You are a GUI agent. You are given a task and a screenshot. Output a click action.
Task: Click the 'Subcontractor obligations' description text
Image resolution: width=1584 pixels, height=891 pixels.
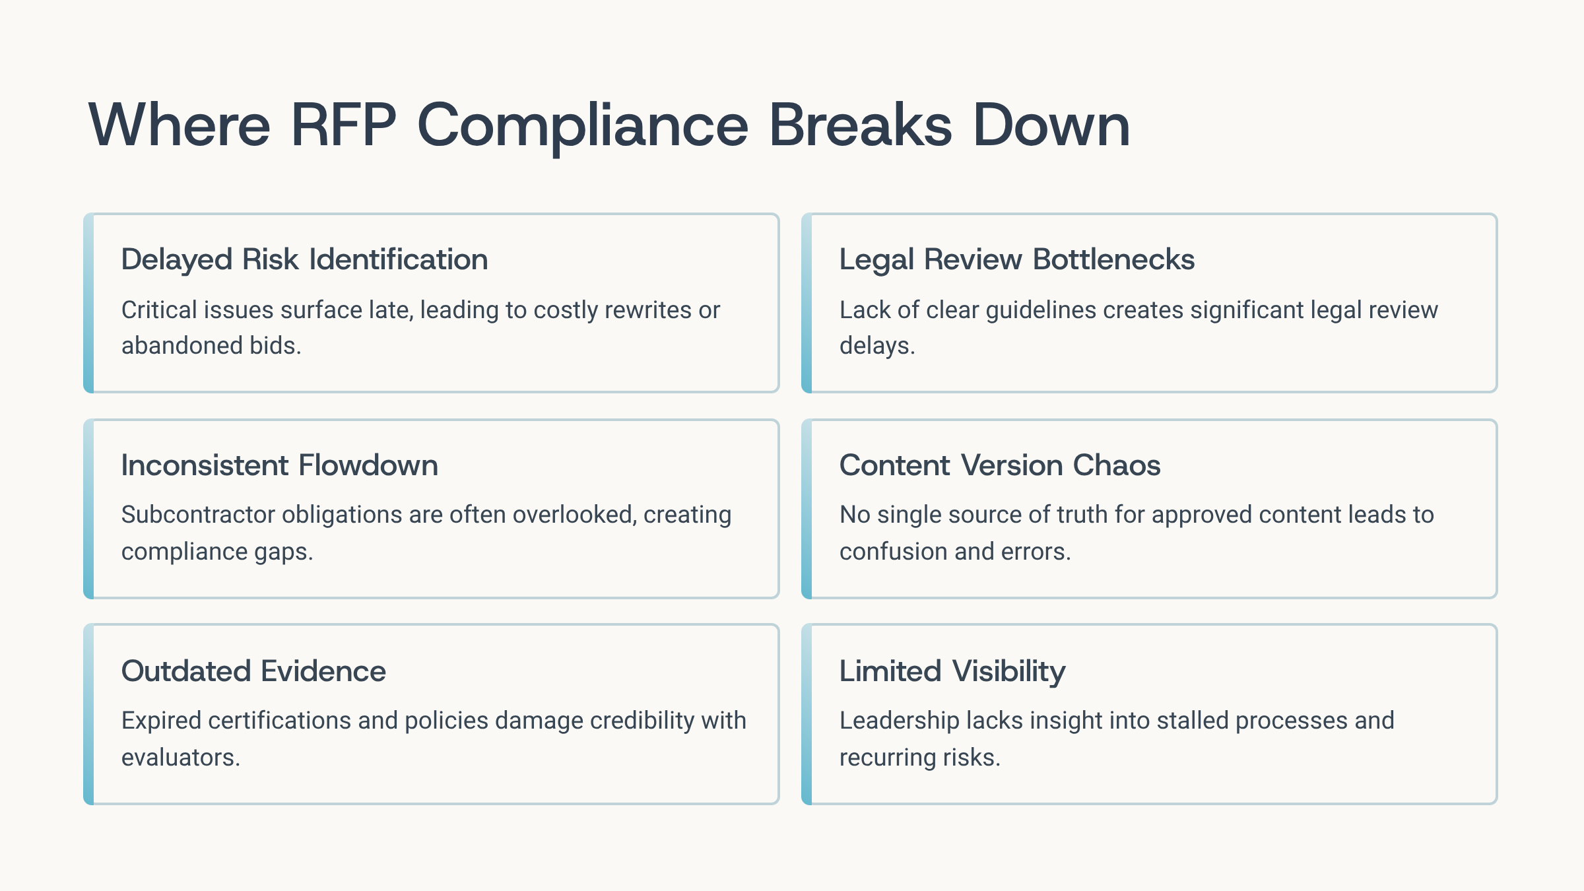click(426, 533)
